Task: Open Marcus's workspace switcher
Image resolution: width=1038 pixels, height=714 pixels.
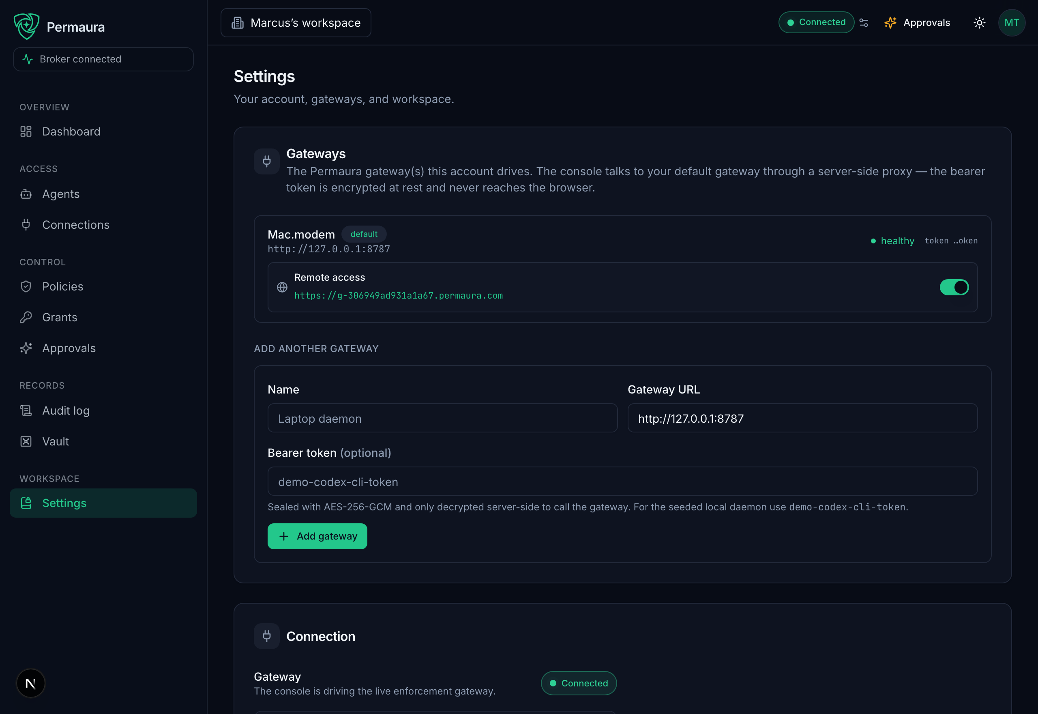Action: (x=296, y=23)
